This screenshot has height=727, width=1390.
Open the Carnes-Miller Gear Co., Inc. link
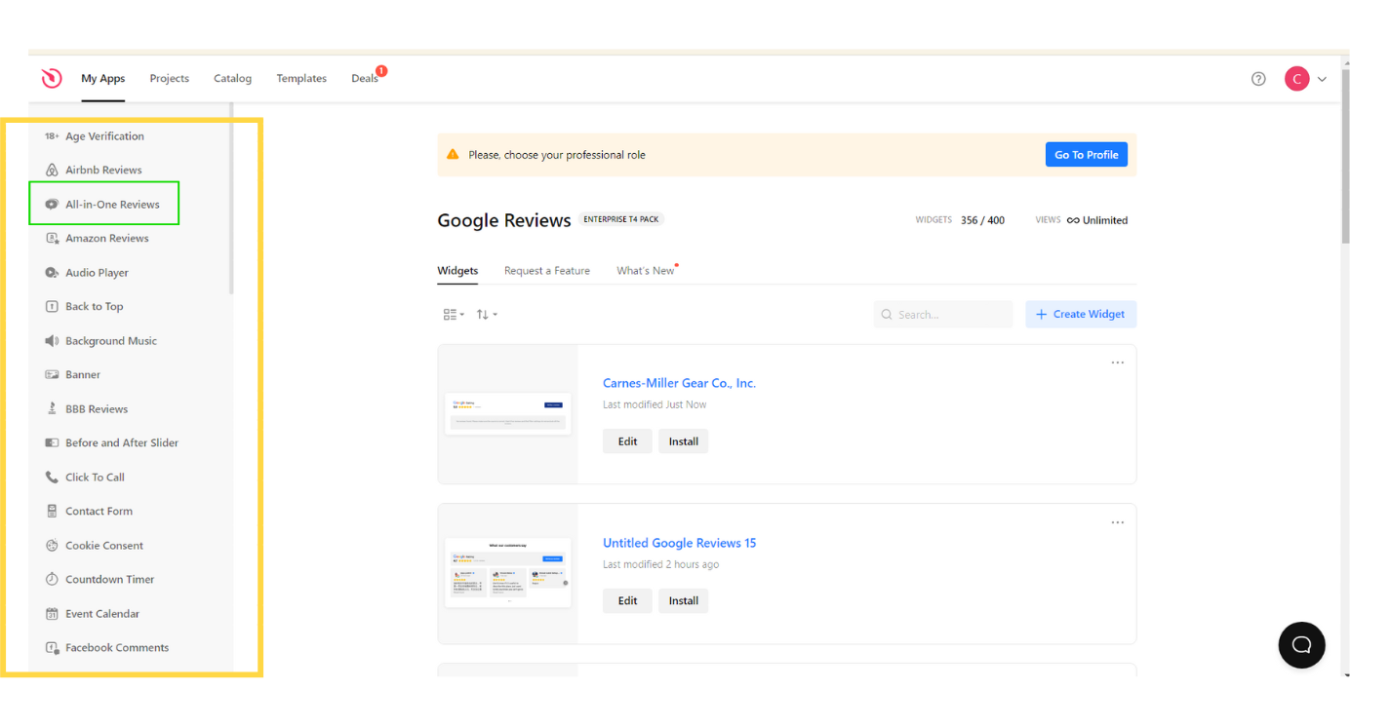click(679, 383)
